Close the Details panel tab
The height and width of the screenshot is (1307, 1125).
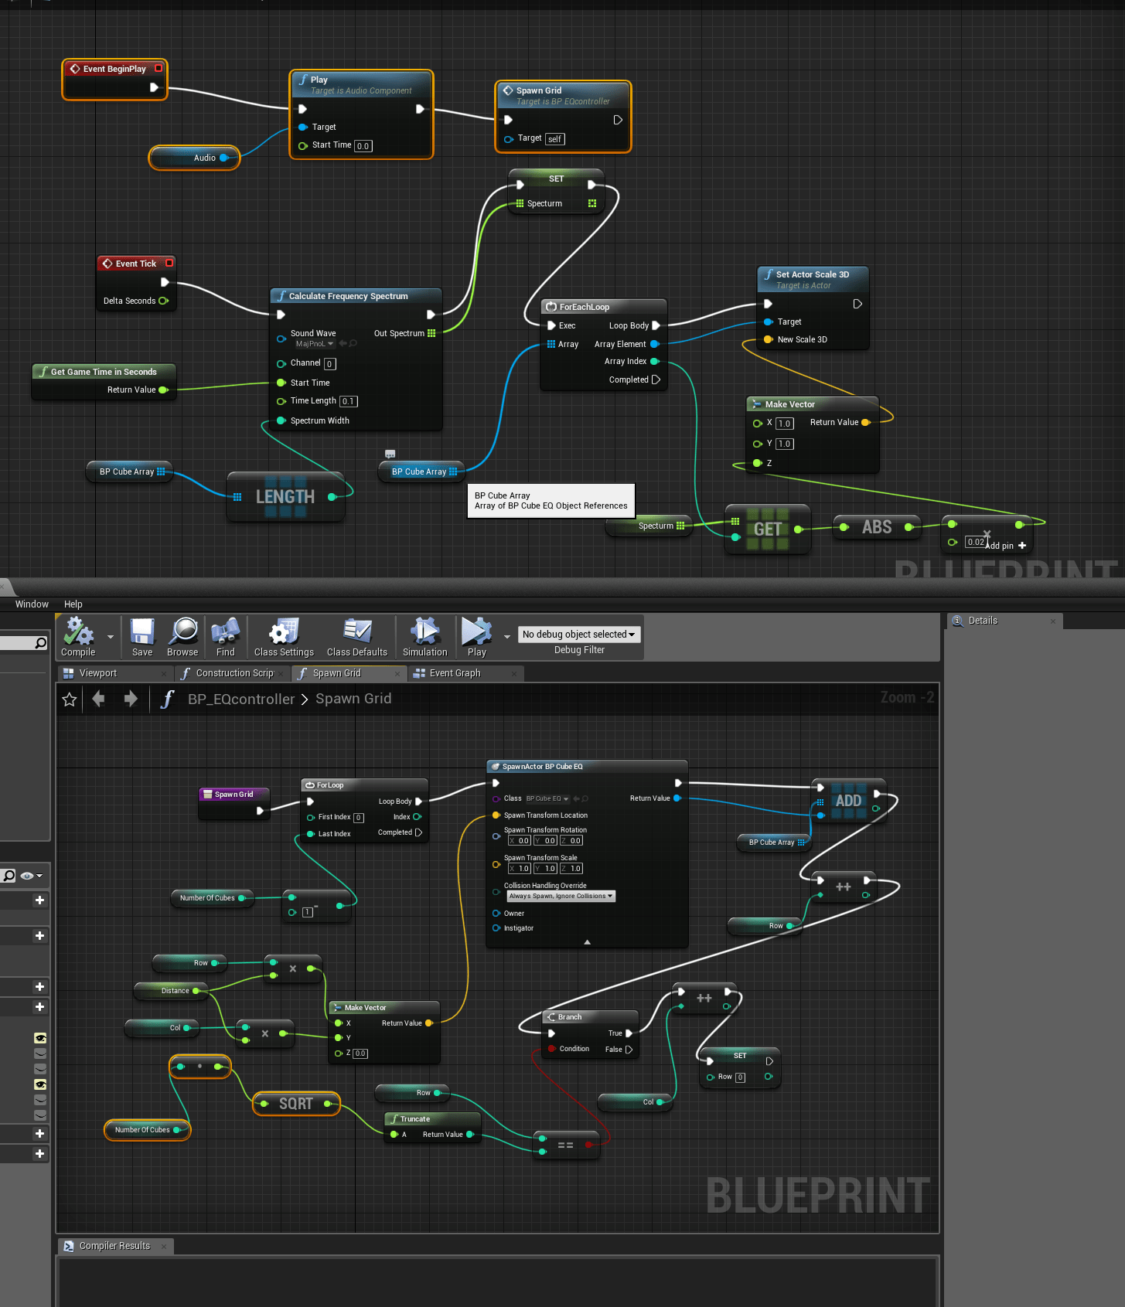1053,621
